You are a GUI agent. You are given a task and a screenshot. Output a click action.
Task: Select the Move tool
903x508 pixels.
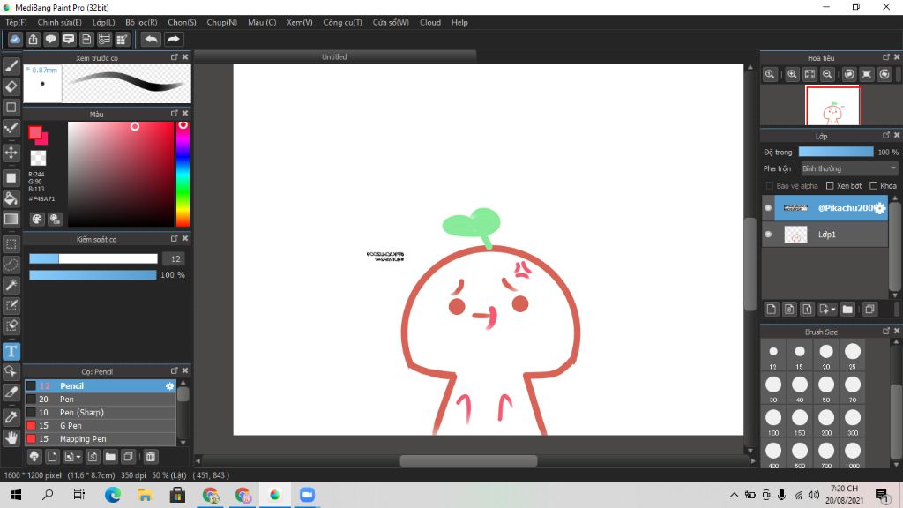click(11, 153)
